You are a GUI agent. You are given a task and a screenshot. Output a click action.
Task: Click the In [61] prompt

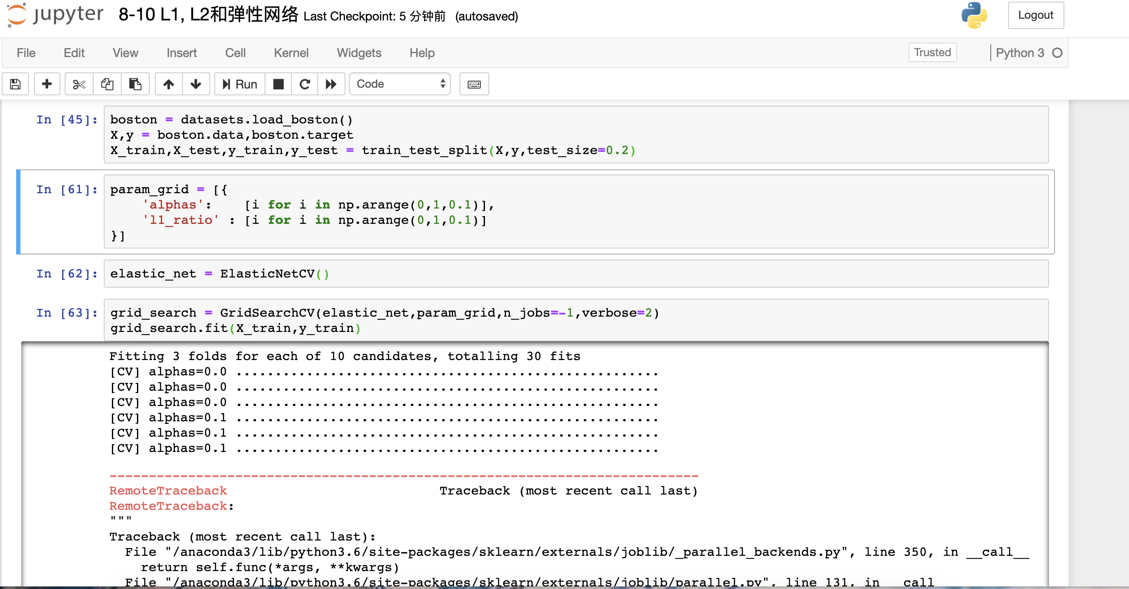67,189
